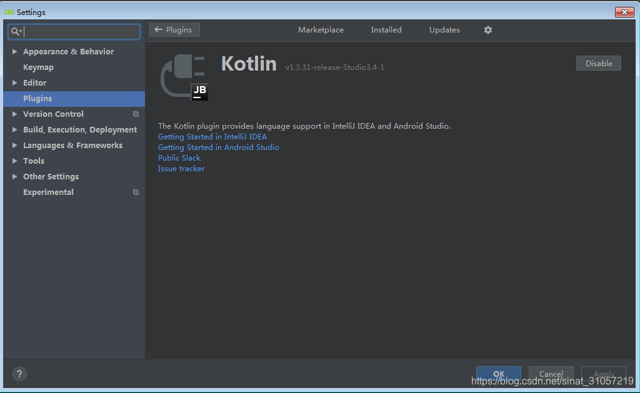
Task: Select Tools label in settings tree
Action: point(34,161)
